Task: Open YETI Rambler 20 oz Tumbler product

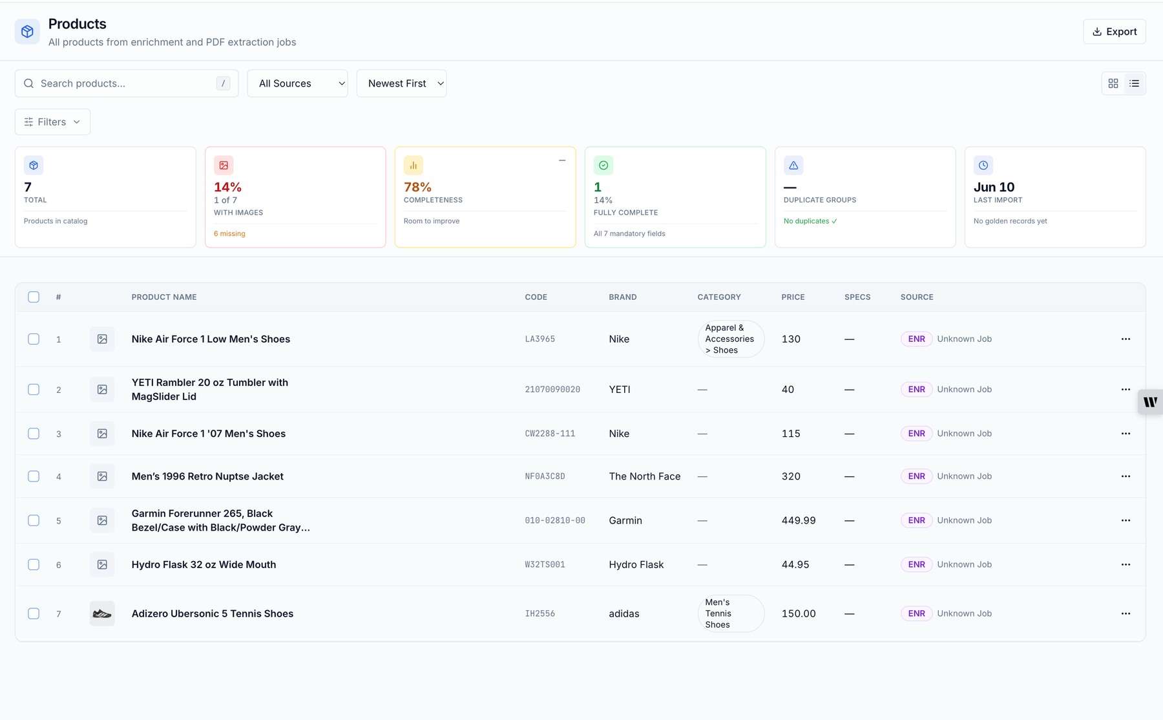Action: click(210, 390)
